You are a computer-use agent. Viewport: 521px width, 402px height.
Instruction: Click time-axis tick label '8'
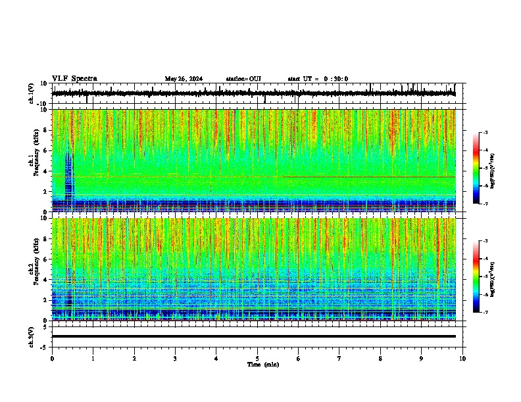click(x=380, y=359)
